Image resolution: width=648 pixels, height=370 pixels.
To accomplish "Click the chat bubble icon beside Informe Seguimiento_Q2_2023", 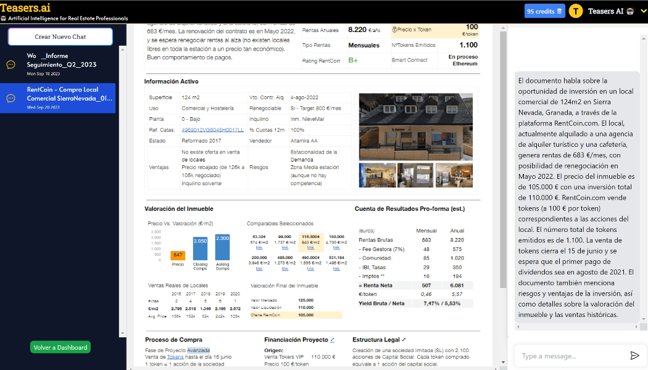I will click(x=10, y=65).
